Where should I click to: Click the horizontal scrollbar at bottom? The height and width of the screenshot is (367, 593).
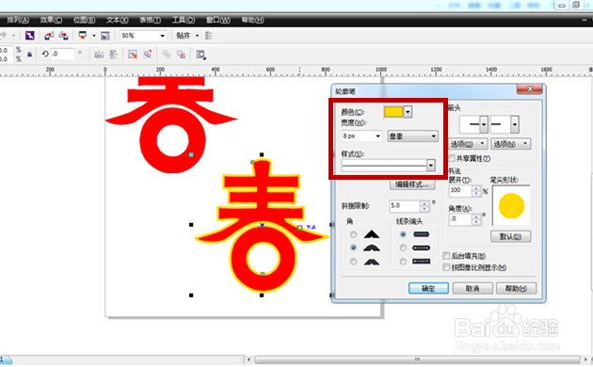417,359
